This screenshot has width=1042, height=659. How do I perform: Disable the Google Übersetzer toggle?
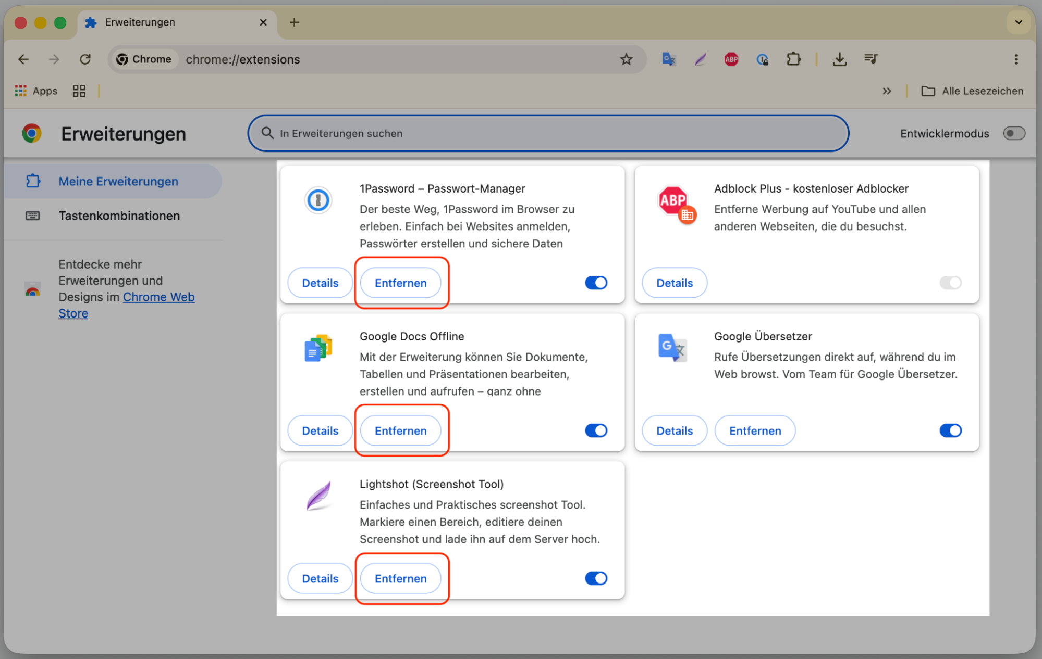pyautogui.click(x=950, y=430)
